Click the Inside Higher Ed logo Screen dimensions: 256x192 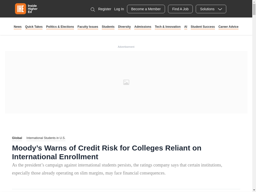(26, 9)
